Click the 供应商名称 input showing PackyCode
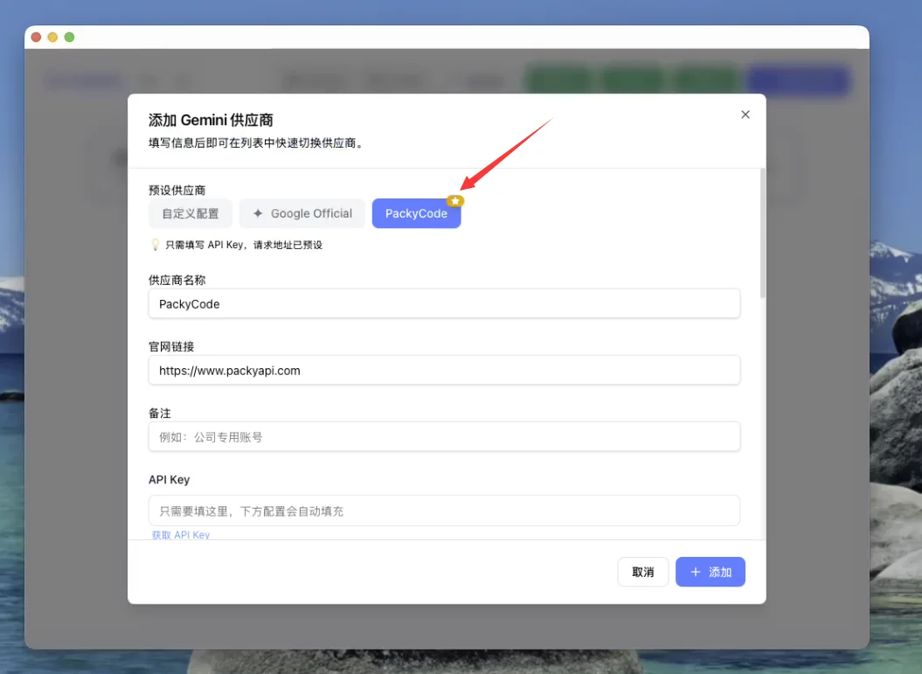This screenshot has width=922, height=674. point(444,303)
